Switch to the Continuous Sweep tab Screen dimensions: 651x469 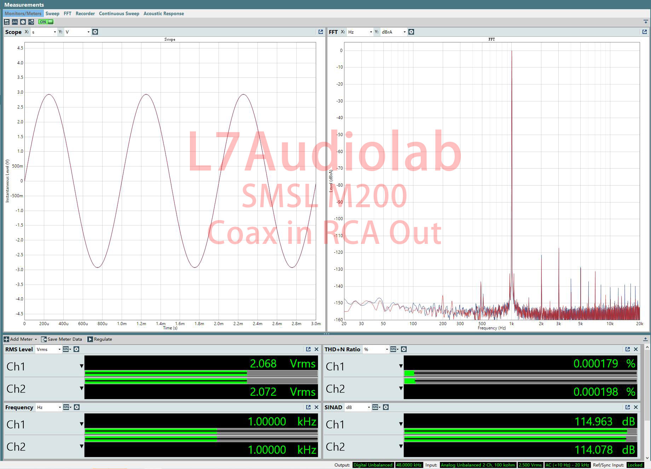pyautogui.click(x=119, y=13)
